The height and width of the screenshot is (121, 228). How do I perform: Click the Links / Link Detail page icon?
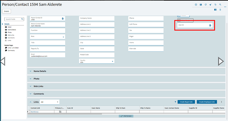[x=6, y=48]
